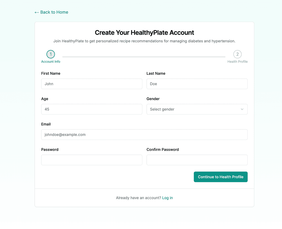Open the Select gender dropdown
Viewport: 282px width, 229px height.
197,109
